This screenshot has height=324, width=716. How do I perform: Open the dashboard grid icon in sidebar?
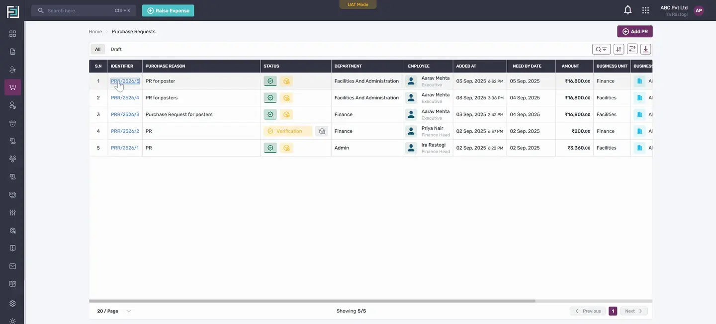(12, 34)
